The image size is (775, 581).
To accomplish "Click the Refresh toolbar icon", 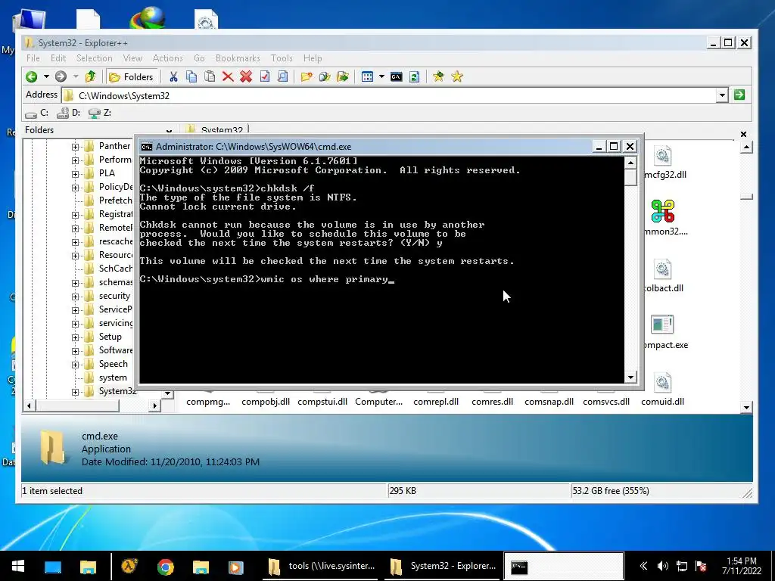I will click(x=415, y=76).
